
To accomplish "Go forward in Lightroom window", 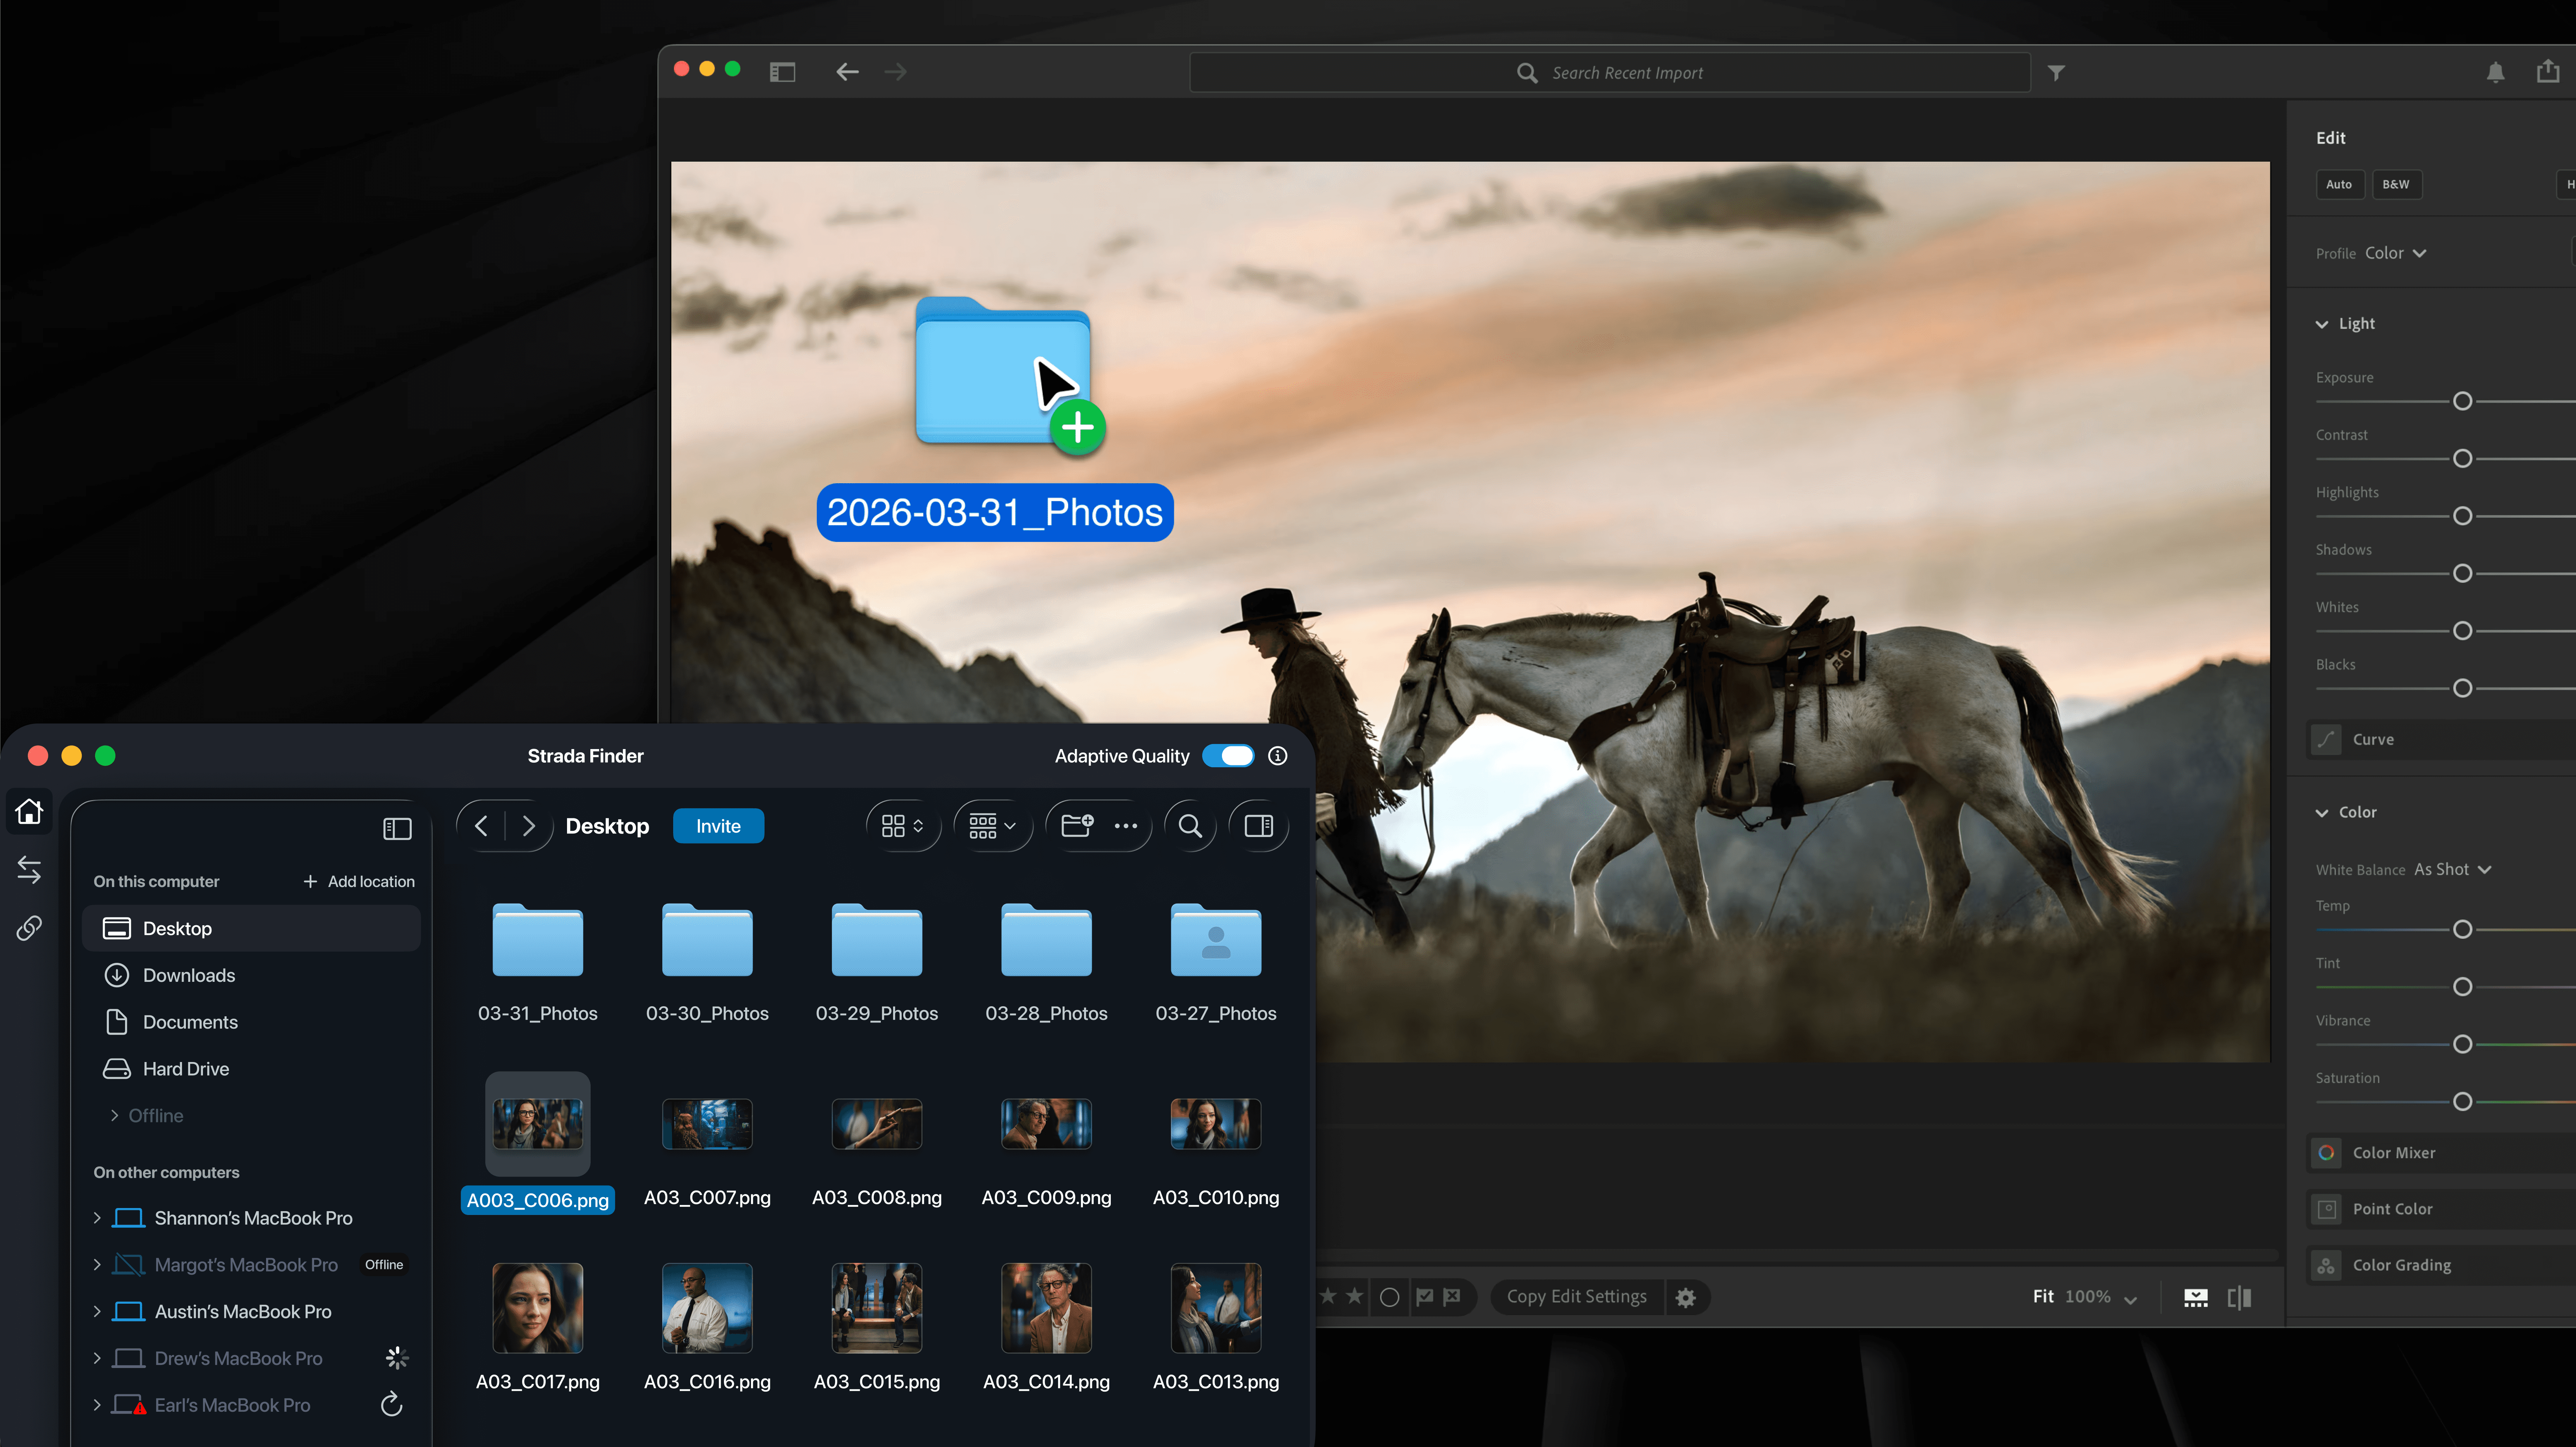I will click(x=895, y=72).
